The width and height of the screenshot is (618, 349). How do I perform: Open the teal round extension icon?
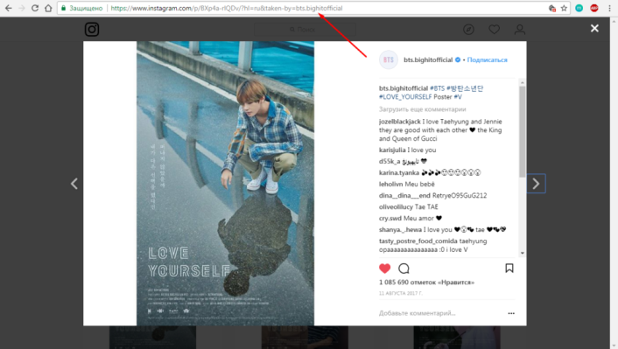pyautogui.click(x=579, y=8)
